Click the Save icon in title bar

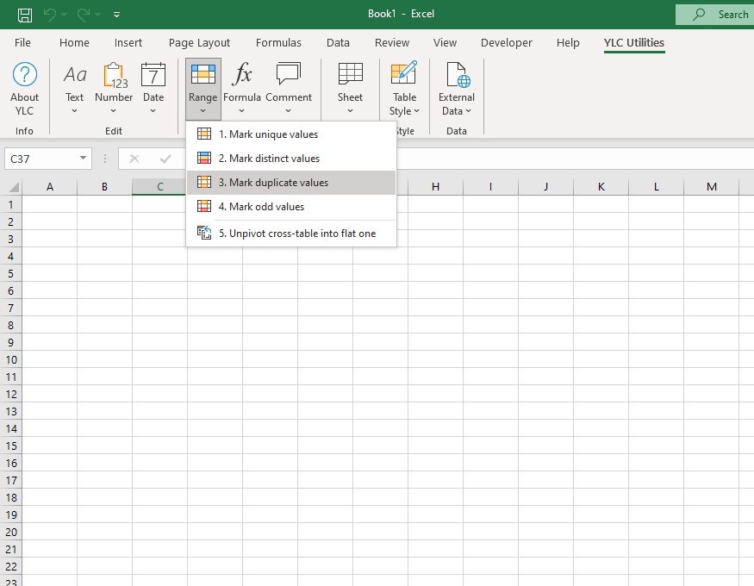pos(25,14)
